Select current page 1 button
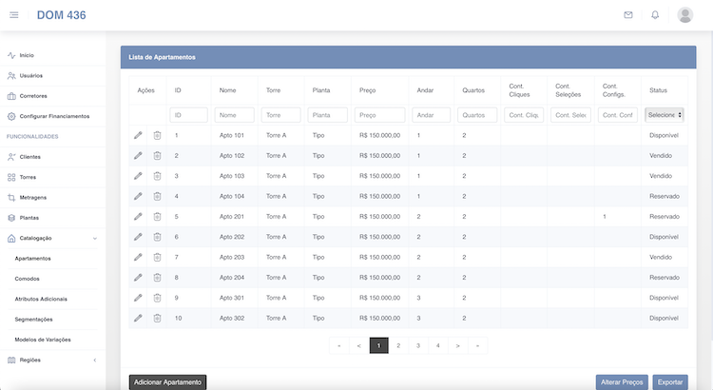This screenshot has width=713, height=390. (x=378, y=345)
